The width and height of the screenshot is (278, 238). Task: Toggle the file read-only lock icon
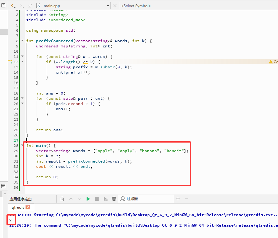click(x=30, y=6)
